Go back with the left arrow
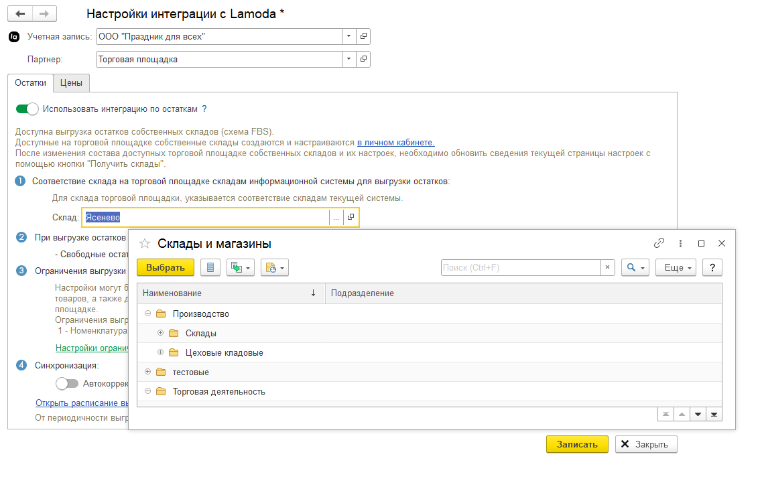Image resolution: width=760 pixels, height=483 pixels. pos(20,13)
